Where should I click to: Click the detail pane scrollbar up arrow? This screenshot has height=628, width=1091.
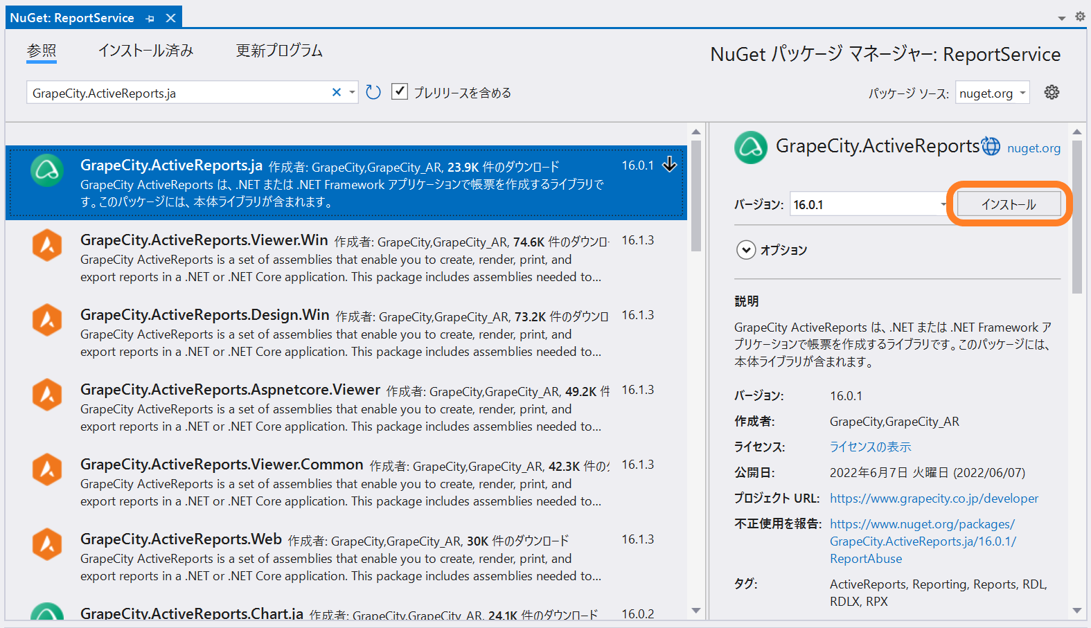(1076, 132)
